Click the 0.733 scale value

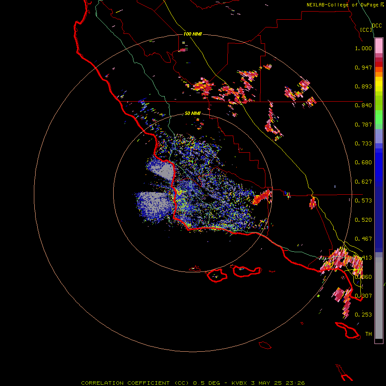[x=363, y=144]
